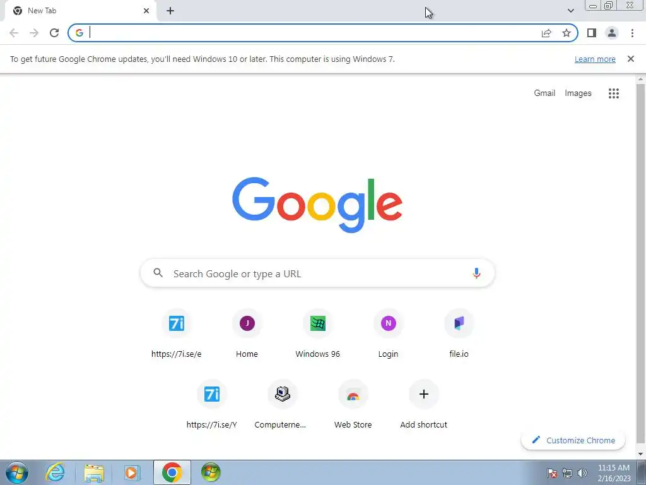Screen dimensions: 646x485
Task: Open a new tab with plus button
Action: click(170, 11)
